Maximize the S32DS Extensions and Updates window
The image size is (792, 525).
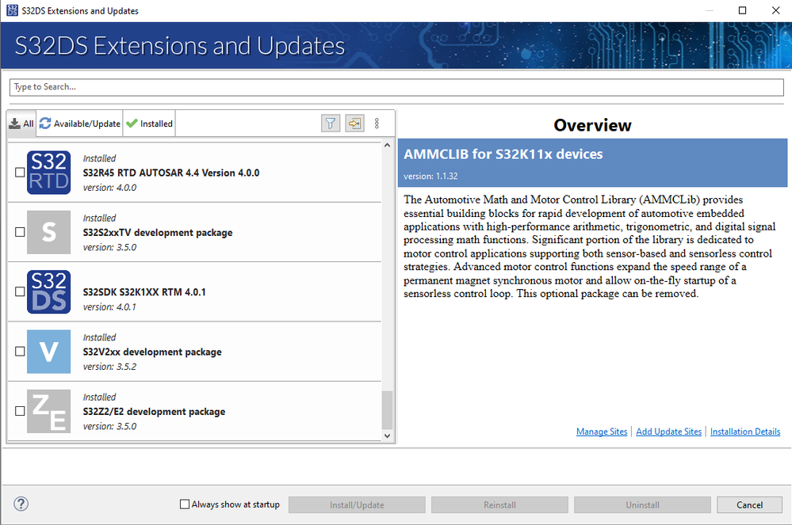coord(743,10)
